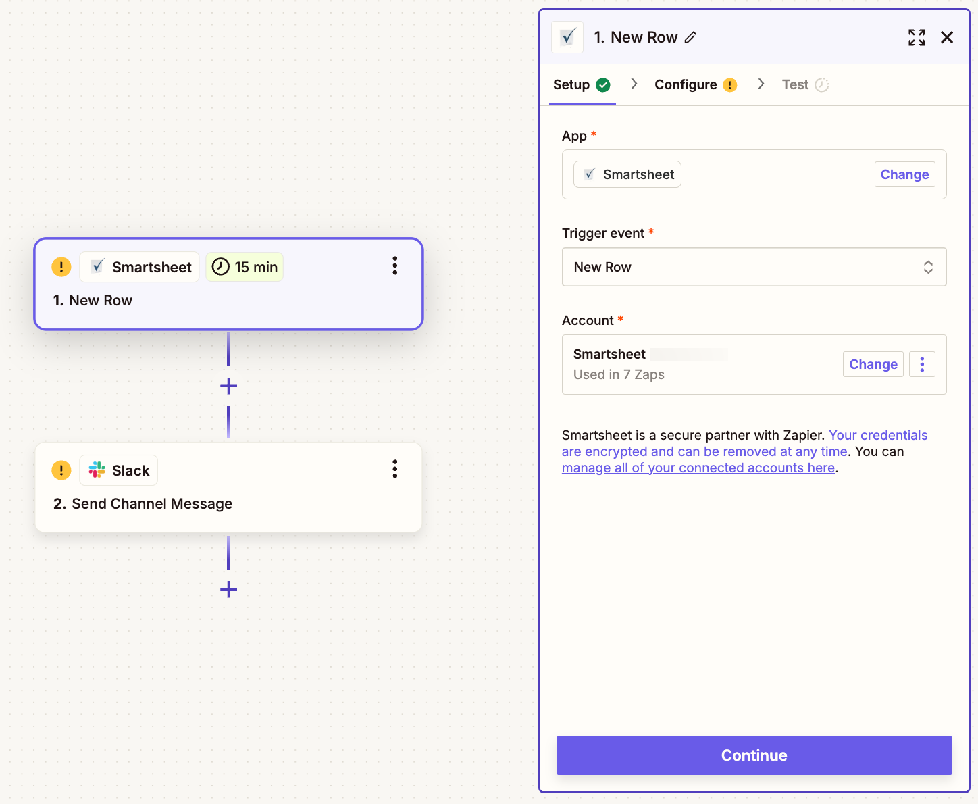978x804 pixels.
Task: Switch to the Setup tab
Action: [582, 84]
